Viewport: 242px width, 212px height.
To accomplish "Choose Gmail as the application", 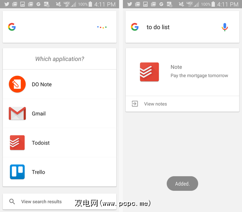I will pyautogui.click(x=60, y=114).
